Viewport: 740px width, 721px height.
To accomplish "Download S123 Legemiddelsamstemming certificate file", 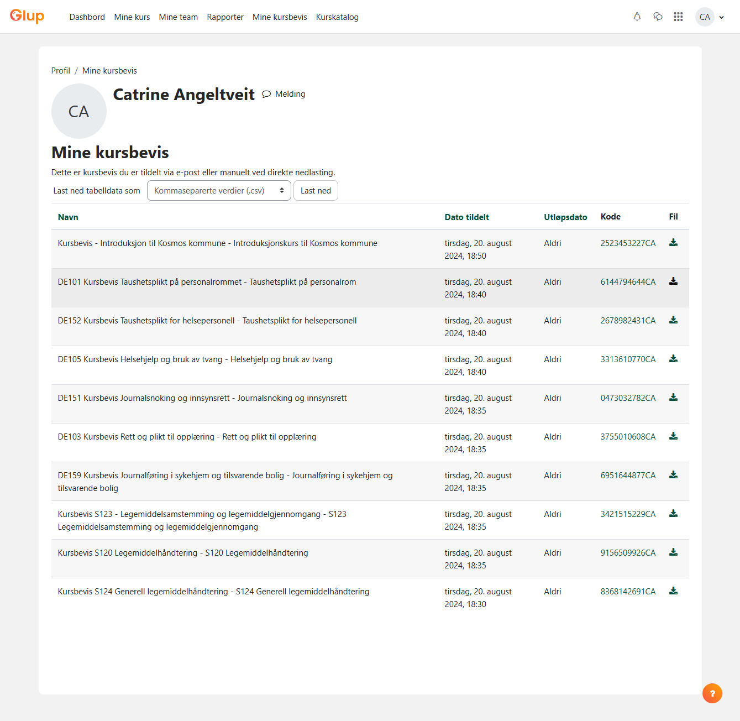I will (x=673, y=514).
